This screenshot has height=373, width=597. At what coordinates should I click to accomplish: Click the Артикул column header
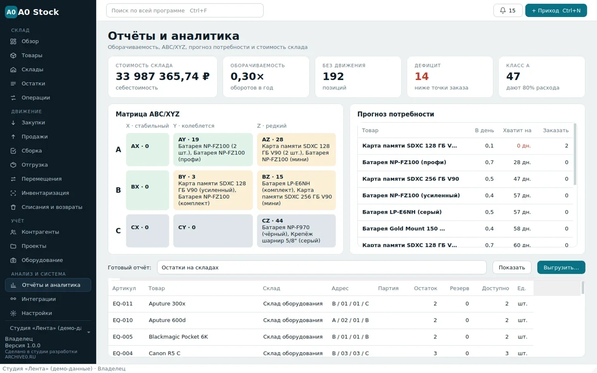[124, 289]
